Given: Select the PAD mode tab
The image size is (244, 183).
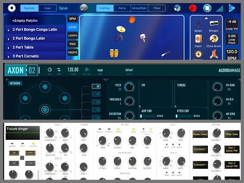Looking at the screenshot, I should (x=73, y=44).
